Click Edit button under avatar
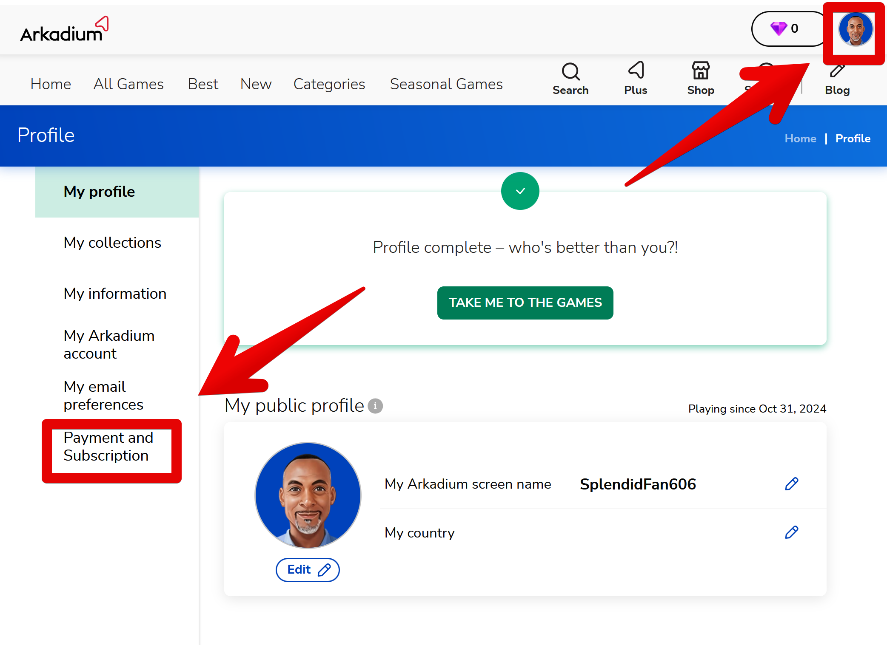Screen dimensions: 887x645 pos(308,570)
